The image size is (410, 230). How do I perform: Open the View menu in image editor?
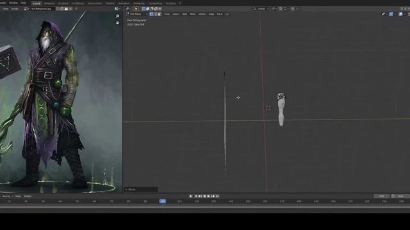click(x=6, y=8)
